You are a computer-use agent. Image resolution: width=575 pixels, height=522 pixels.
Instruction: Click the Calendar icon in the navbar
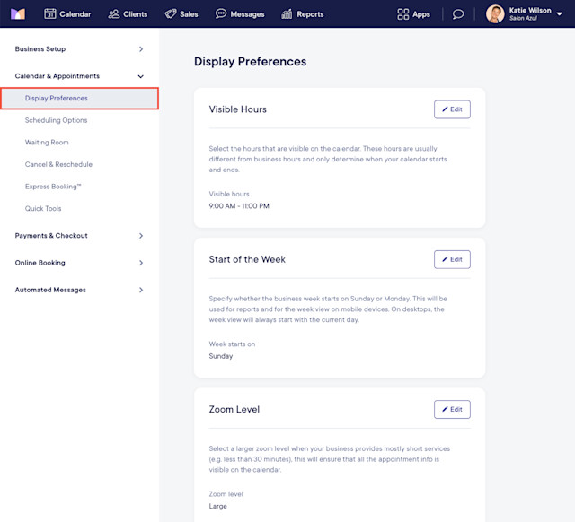[x=50, y=14]
